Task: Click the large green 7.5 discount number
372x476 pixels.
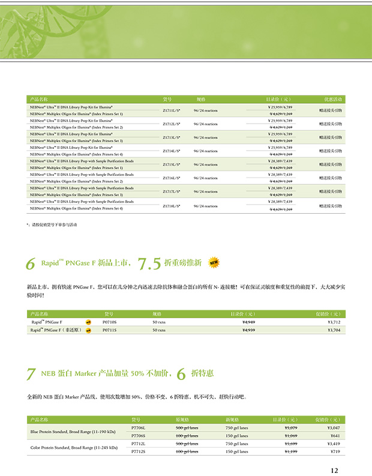Action: (x=149, y=263)
